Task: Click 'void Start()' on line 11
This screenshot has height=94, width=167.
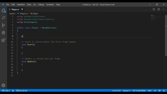Action: point(28,45)
